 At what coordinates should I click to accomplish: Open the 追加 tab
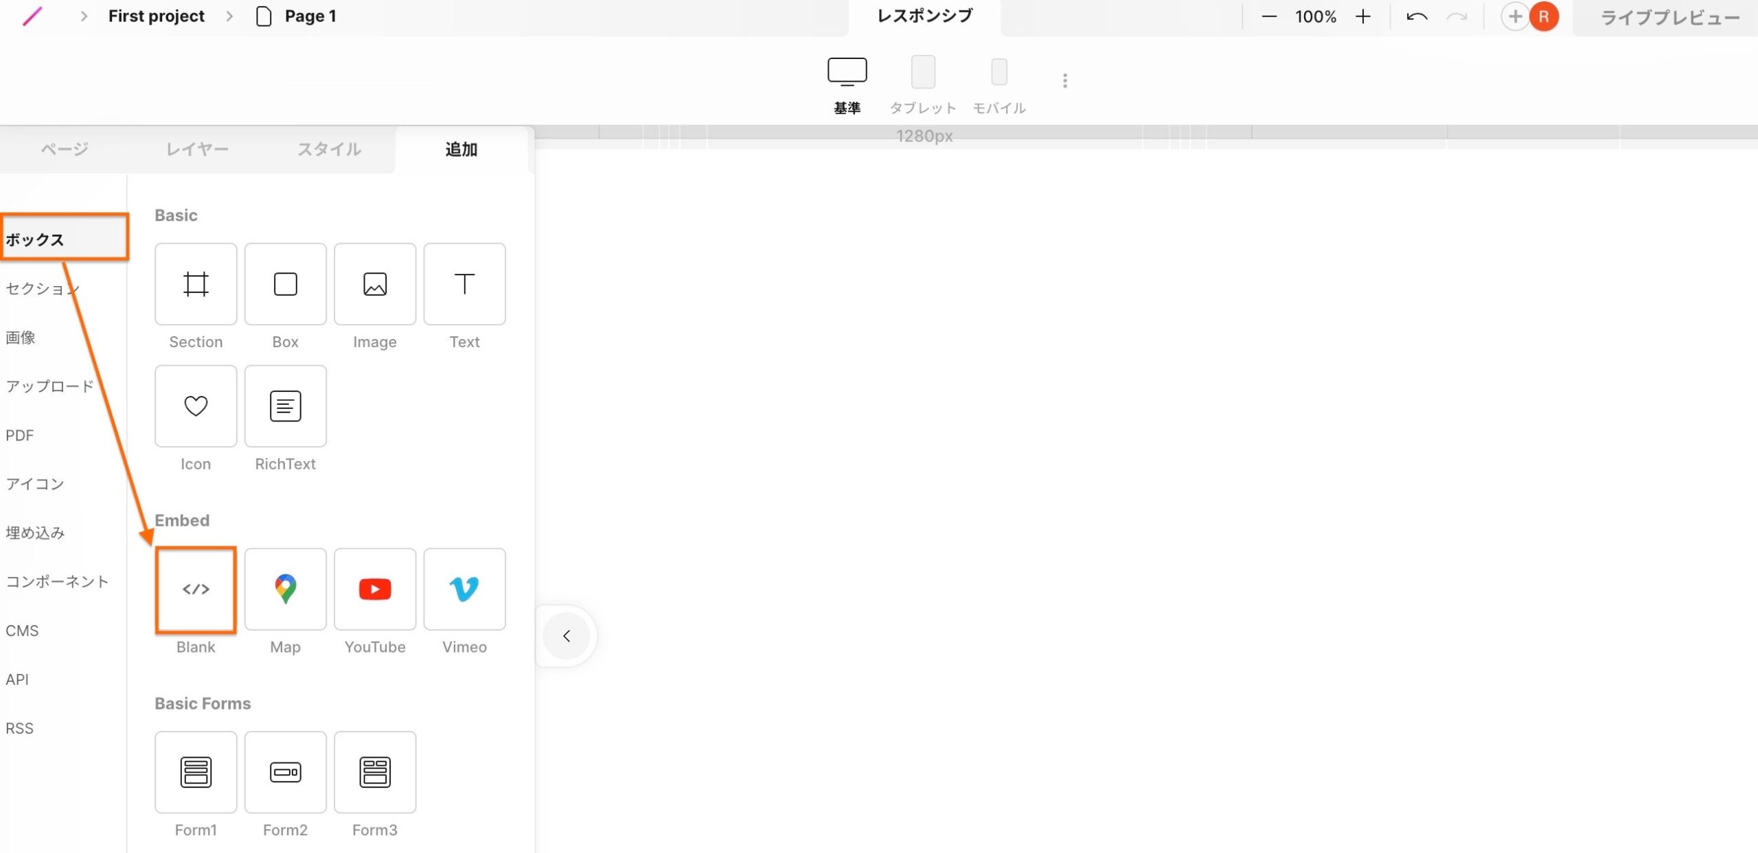click(461, 149)
